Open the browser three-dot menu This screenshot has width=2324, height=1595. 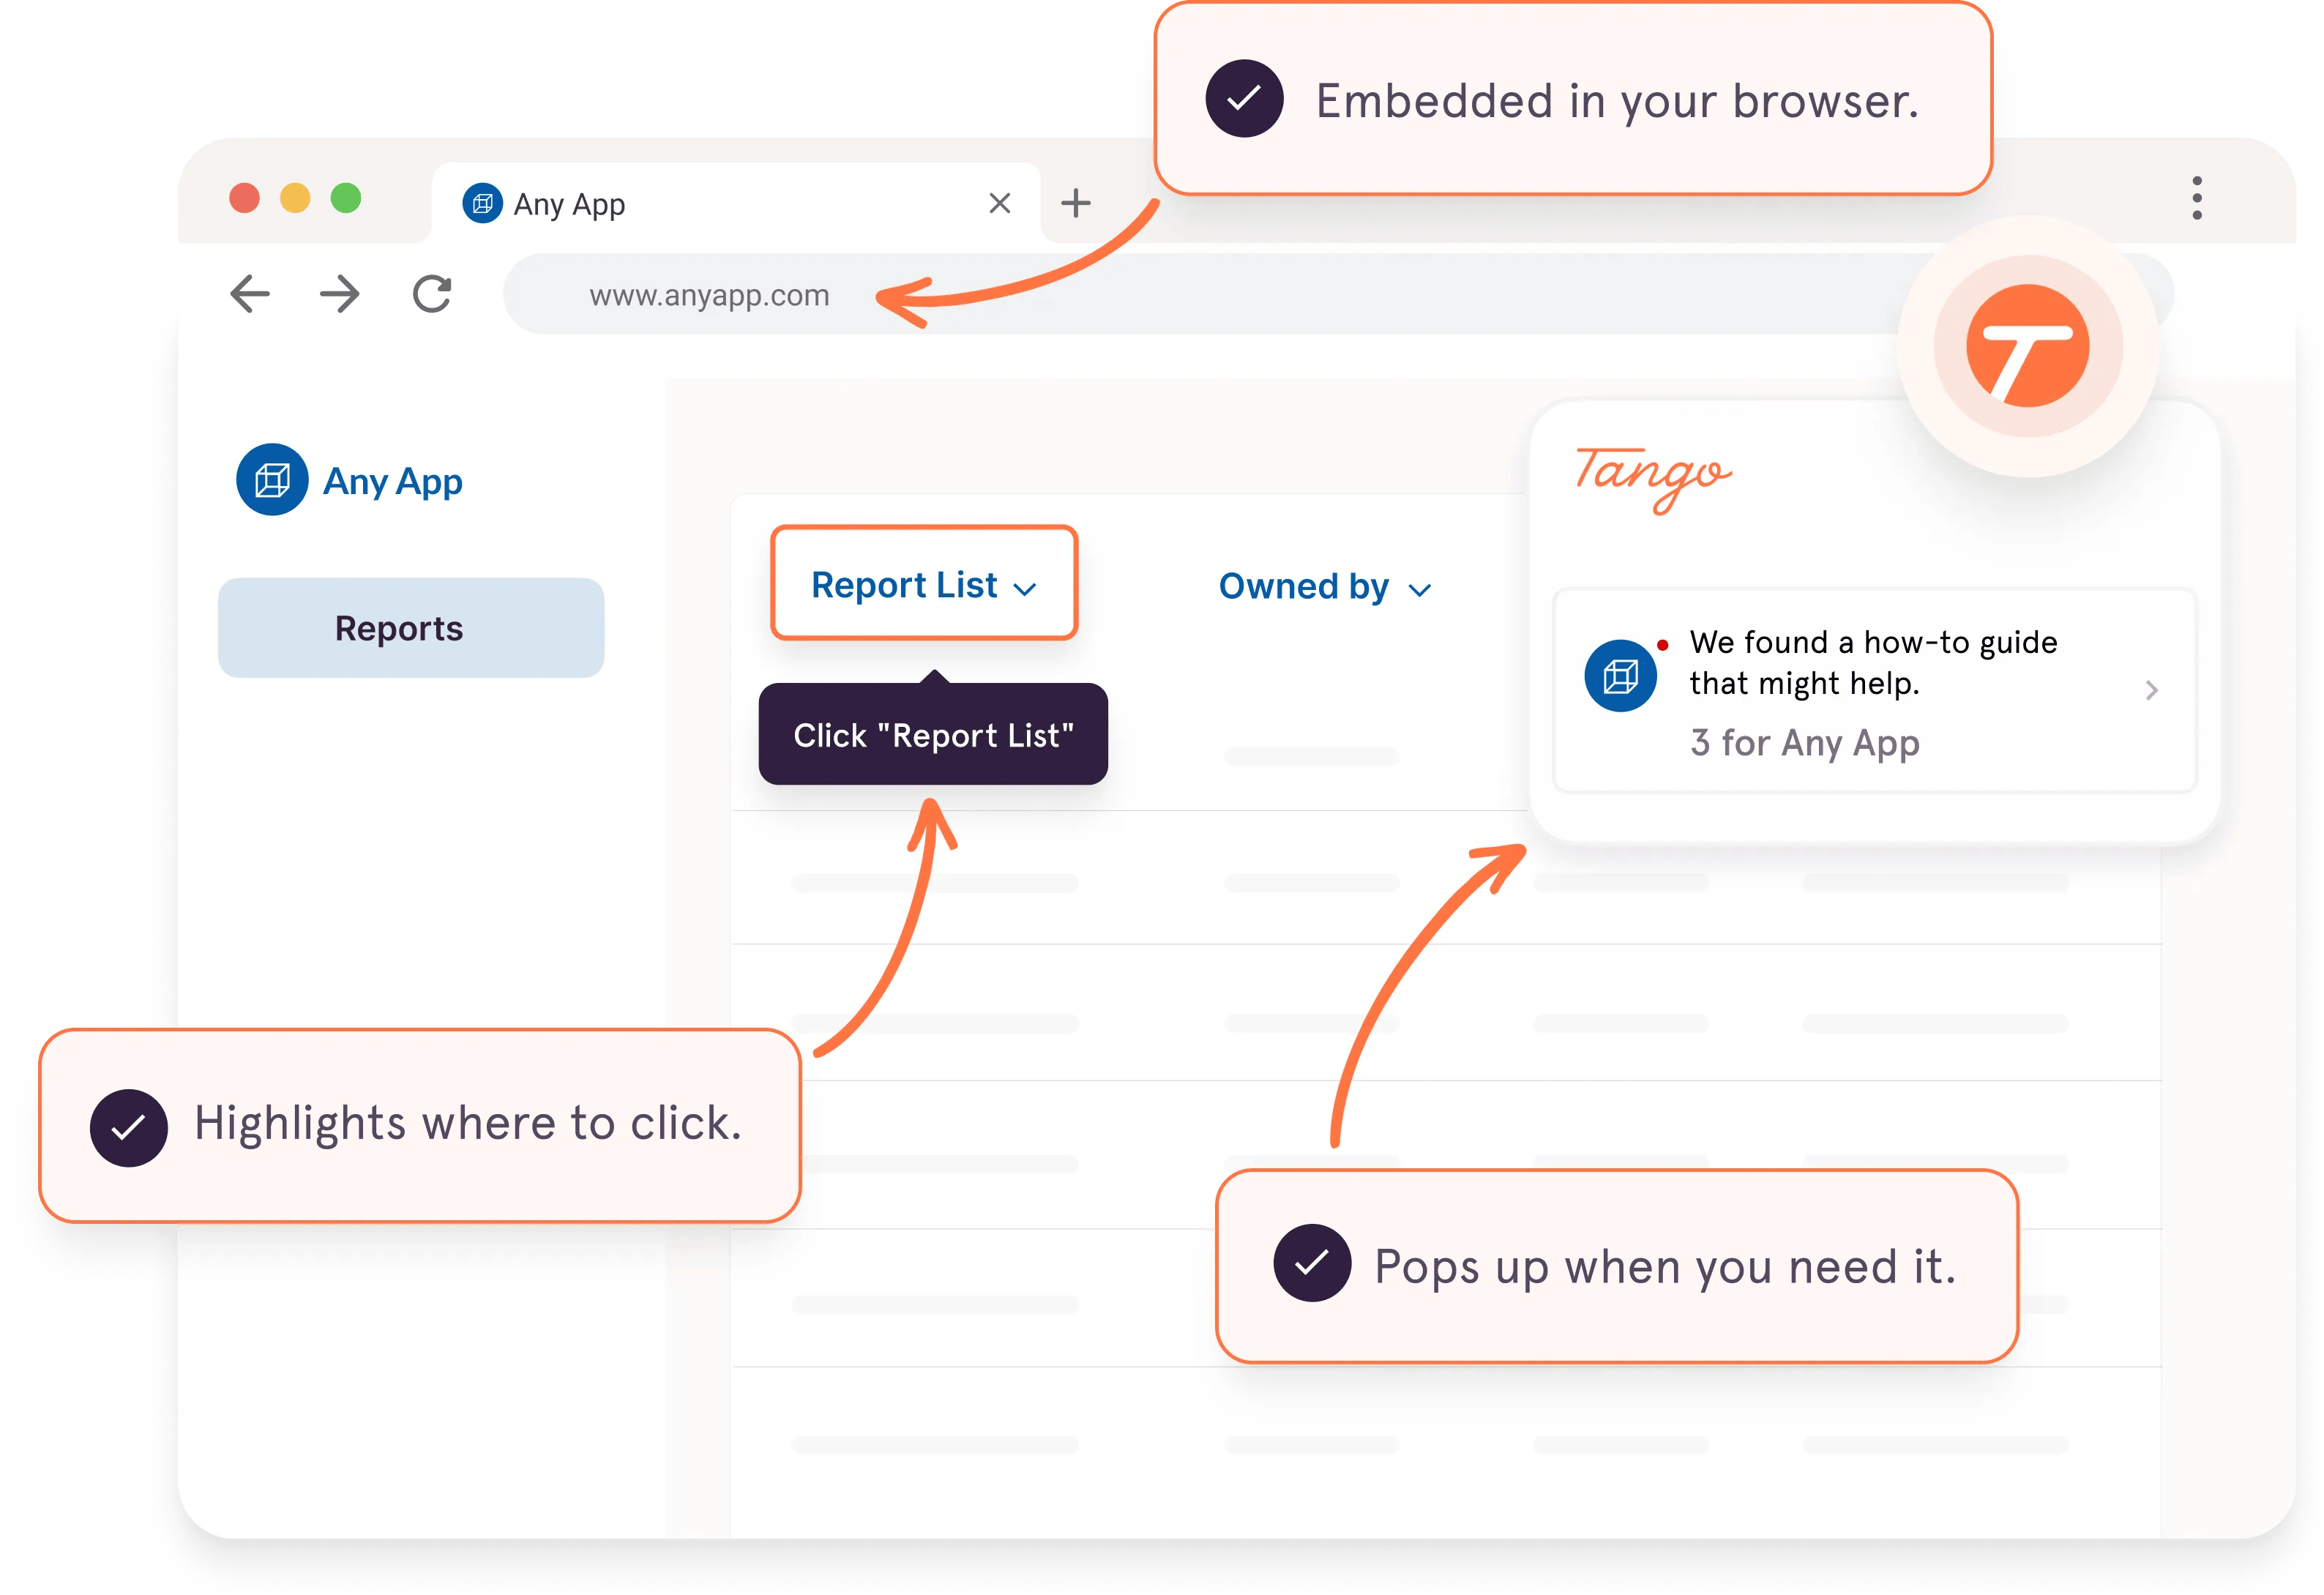(2196, 198)
